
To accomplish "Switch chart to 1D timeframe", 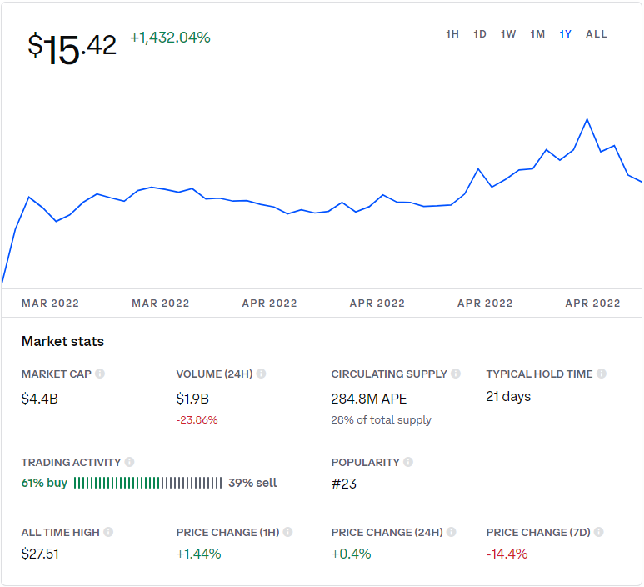I will click(480, 34).
